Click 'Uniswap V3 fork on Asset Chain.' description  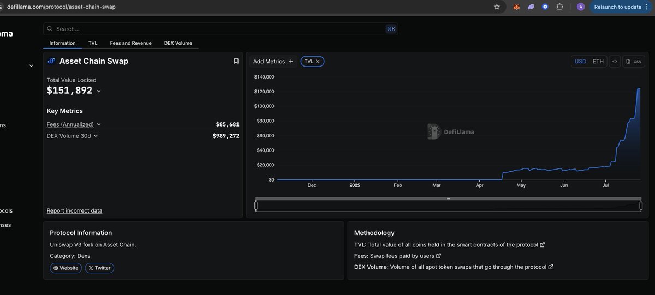point(93,244)
